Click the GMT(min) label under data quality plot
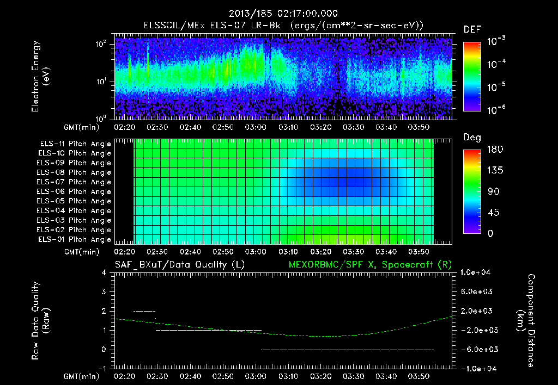This screenshot has width=558, height=385. tap(82, 376)
